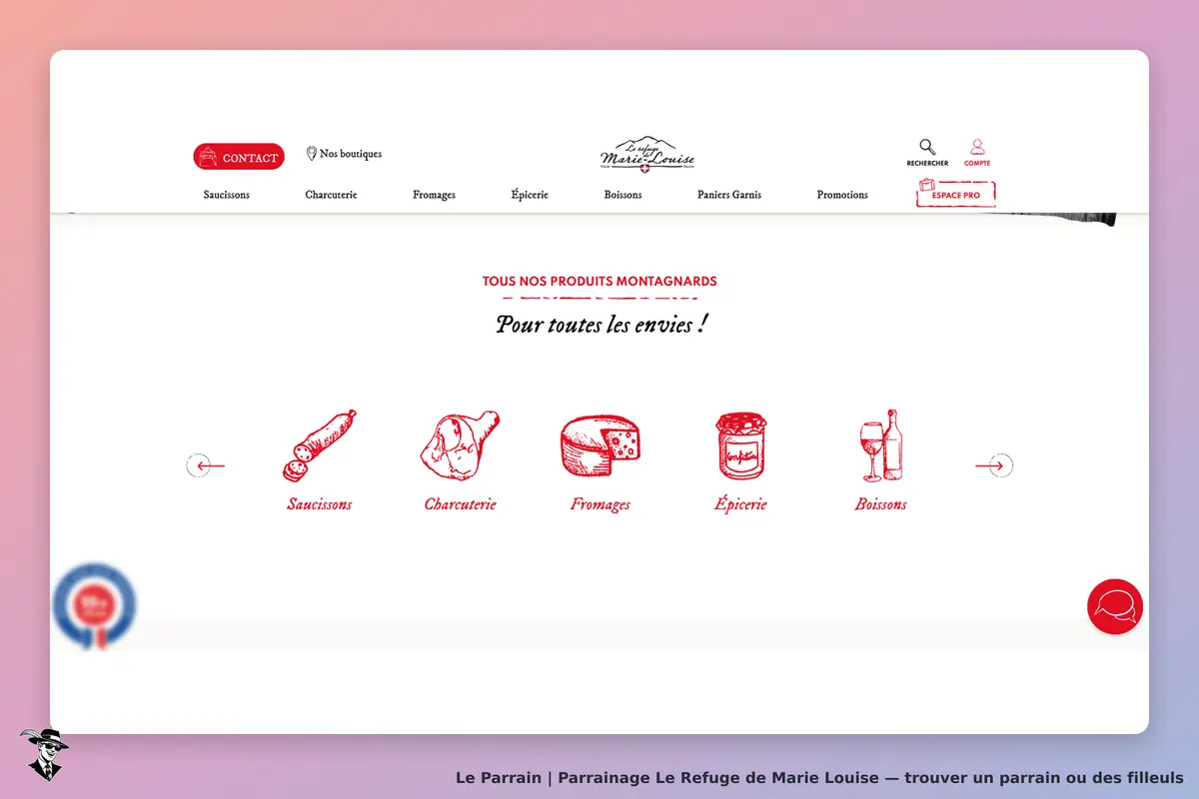
Task: Show previous categories with the left carousel arrow
Action: [204, 465]
